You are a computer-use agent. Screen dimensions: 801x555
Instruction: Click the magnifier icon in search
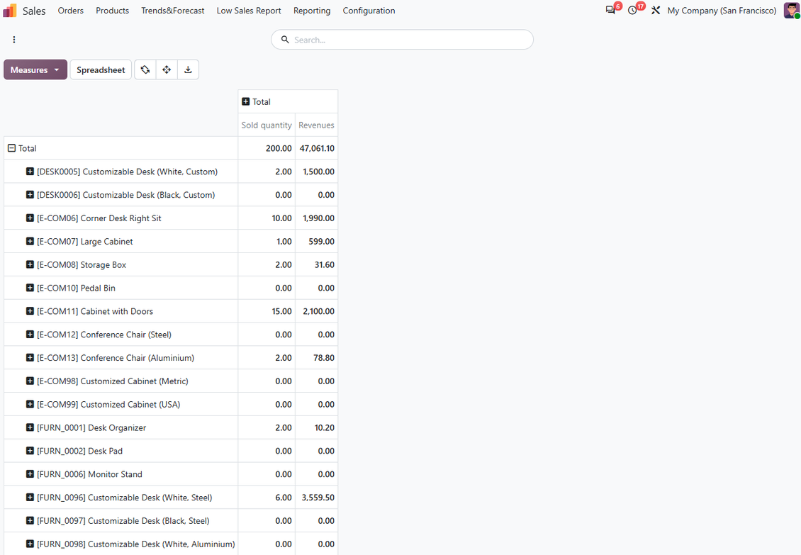click(285, 40)
